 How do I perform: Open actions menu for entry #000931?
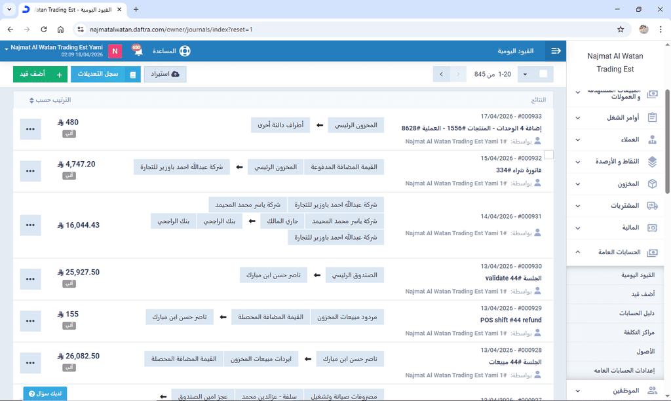pyautogui.click(x=30, y=225)
